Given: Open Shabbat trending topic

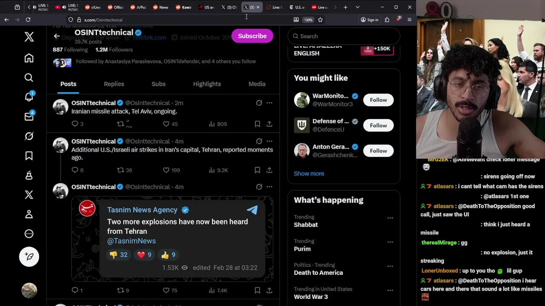Looking at the screenshot, I should (x=305, y=225).
